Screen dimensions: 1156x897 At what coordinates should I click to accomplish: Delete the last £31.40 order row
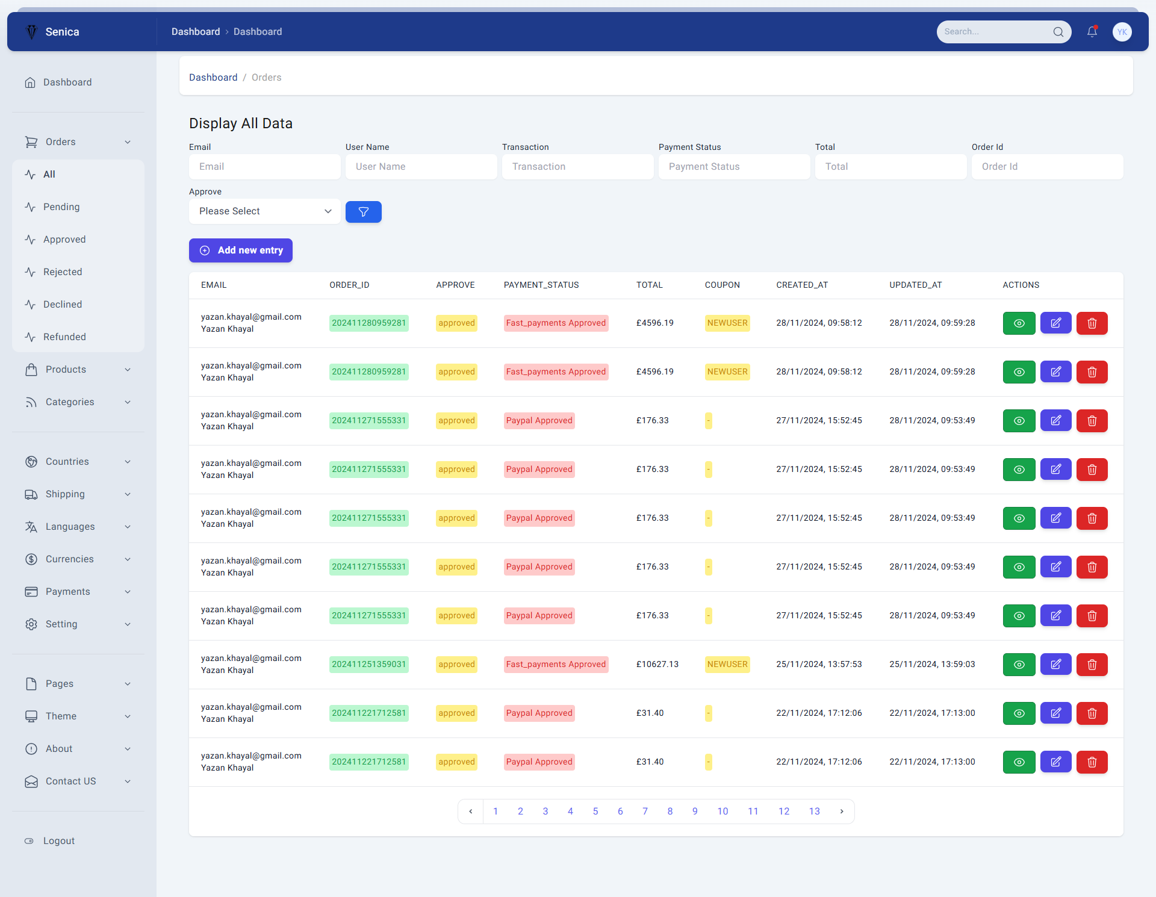(1092, 762)
